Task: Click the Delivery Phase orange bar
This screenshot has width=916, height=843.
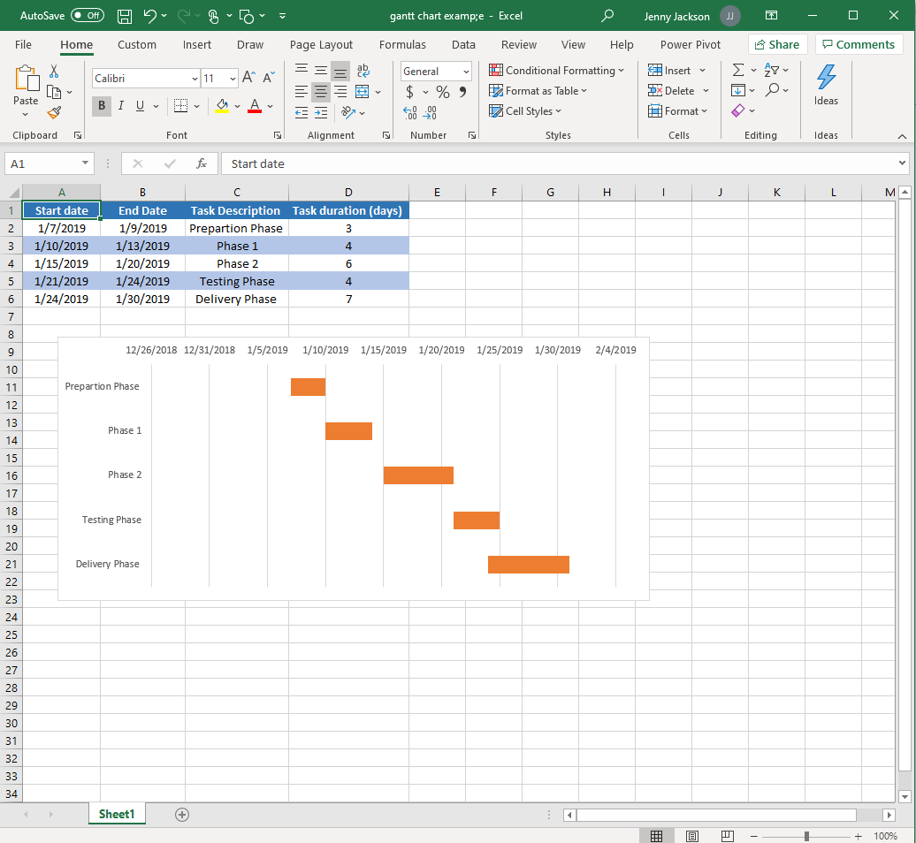Action: click(x=528, y=565)
